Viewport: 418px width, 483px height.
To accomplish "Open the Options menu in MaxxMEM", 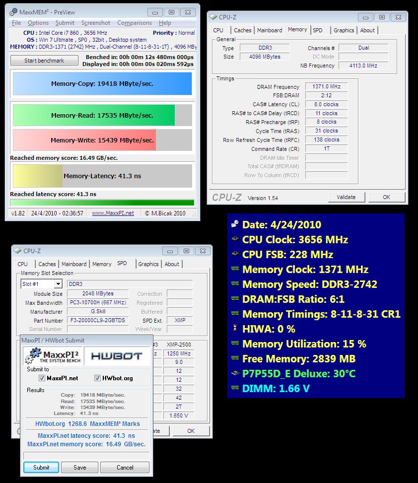I will 38,23.
